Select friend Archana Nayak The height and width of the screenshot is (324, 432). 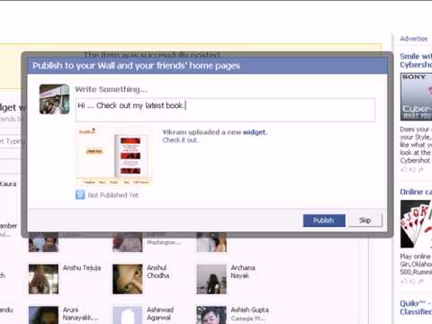tap(243, 272)
